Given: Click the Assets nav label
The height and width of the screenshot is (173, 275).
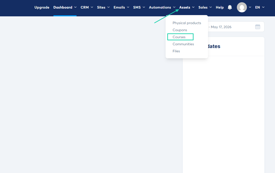Looking at the screenshot, I should pyautogui.click(x=185, y=7).
